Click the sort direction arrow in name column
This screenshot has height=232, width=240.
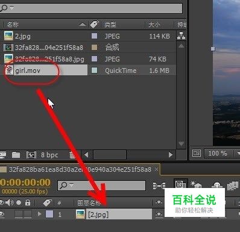(x=83, y=25)
